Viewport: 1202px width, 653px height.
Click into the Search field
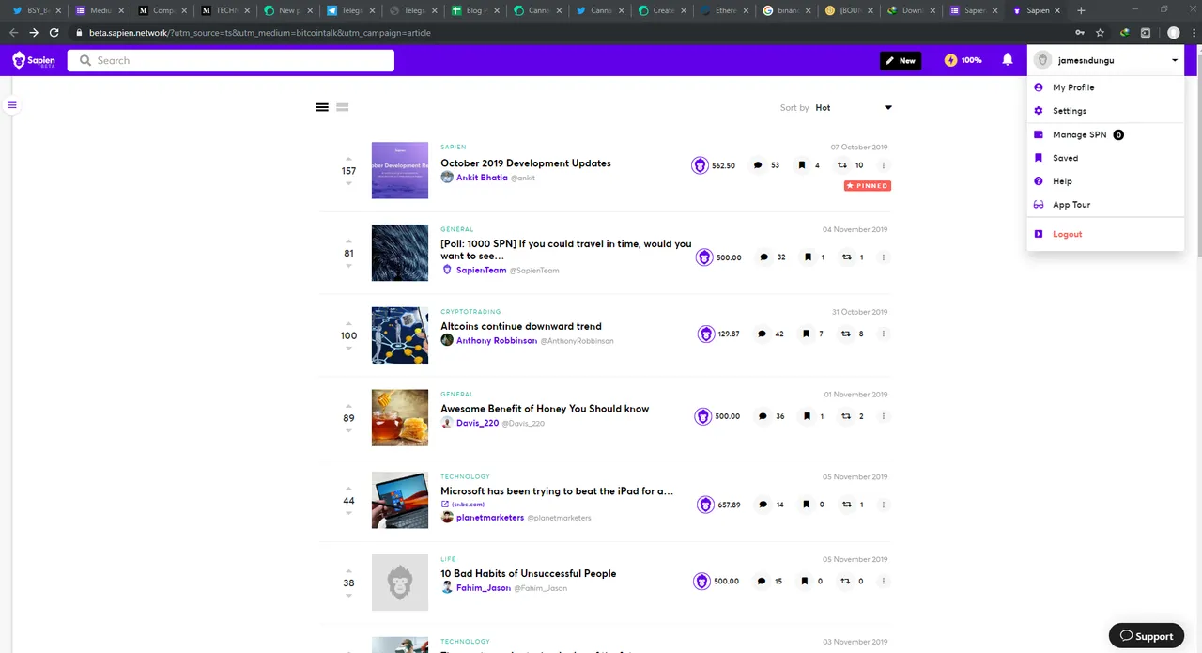(231, 60)
